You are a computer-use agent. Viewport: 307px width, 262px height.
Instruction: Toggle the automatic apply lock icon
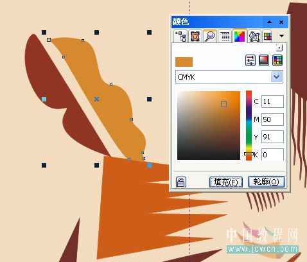point(181,182)
